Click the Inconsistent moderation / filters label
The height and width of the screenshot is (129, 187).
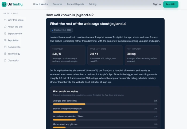[x=68, y=116]
